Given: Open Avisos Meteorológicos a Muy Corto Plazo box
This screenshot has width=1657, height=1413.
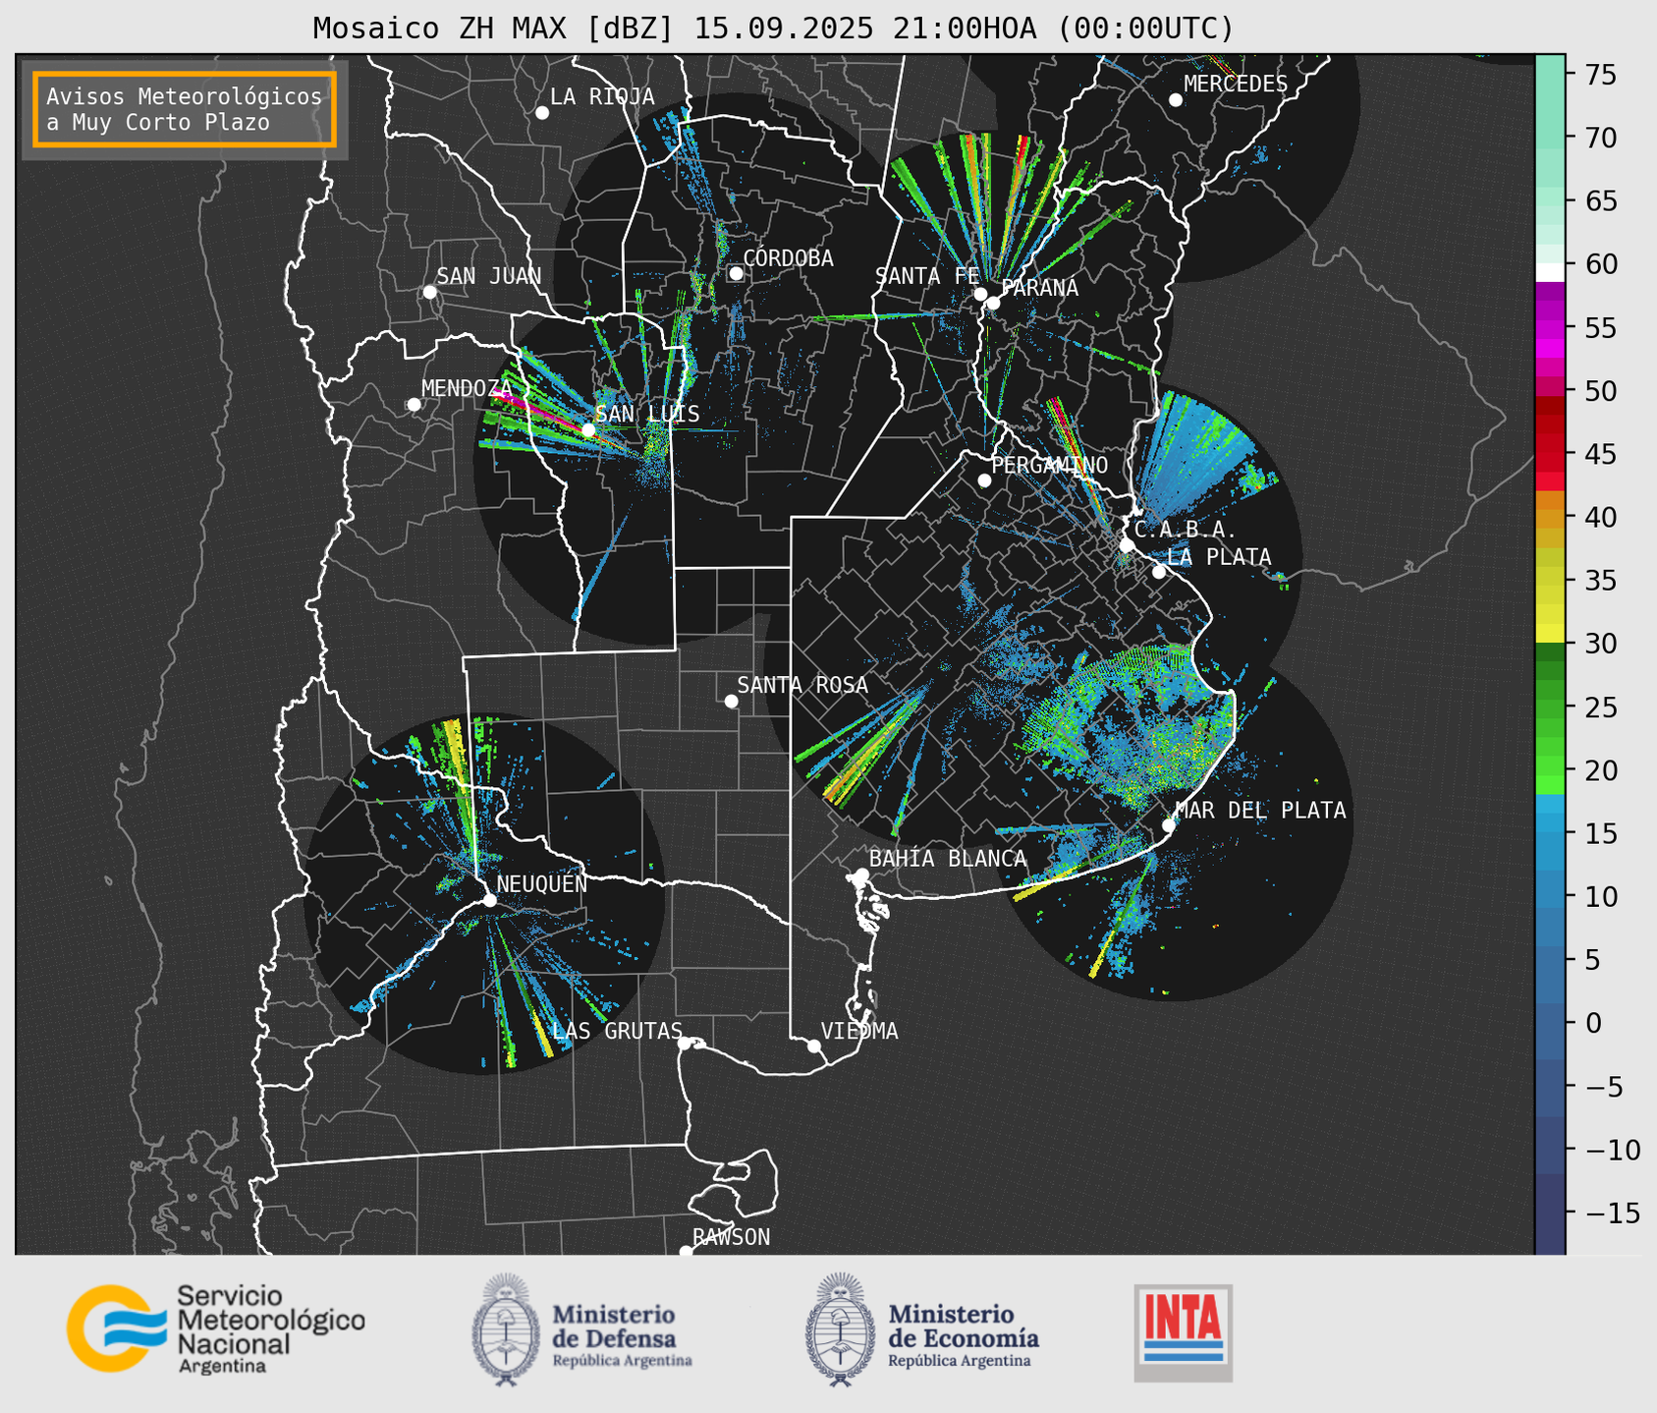Looking at the screenshot, I should pyautogui.click(x=185, y=109).
